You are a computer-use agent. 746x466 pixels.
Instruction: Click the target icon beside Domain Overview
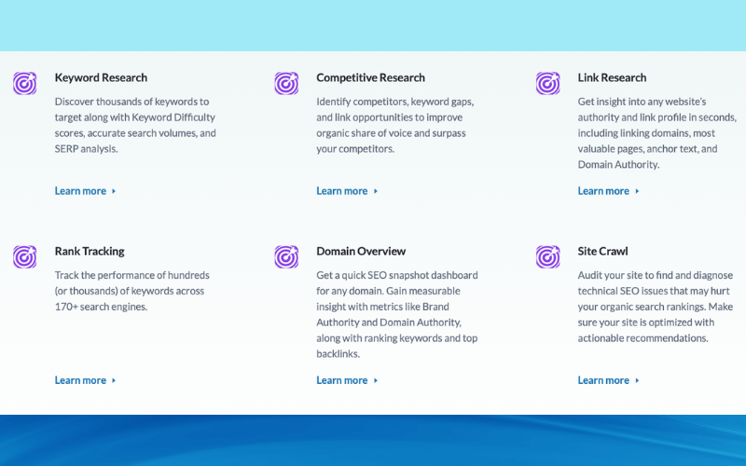point(286,257)
